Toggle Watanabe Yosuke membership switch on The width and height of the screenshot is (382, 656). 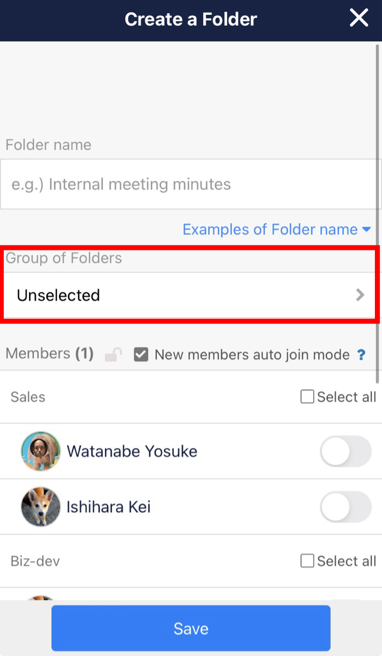(345, 452)
